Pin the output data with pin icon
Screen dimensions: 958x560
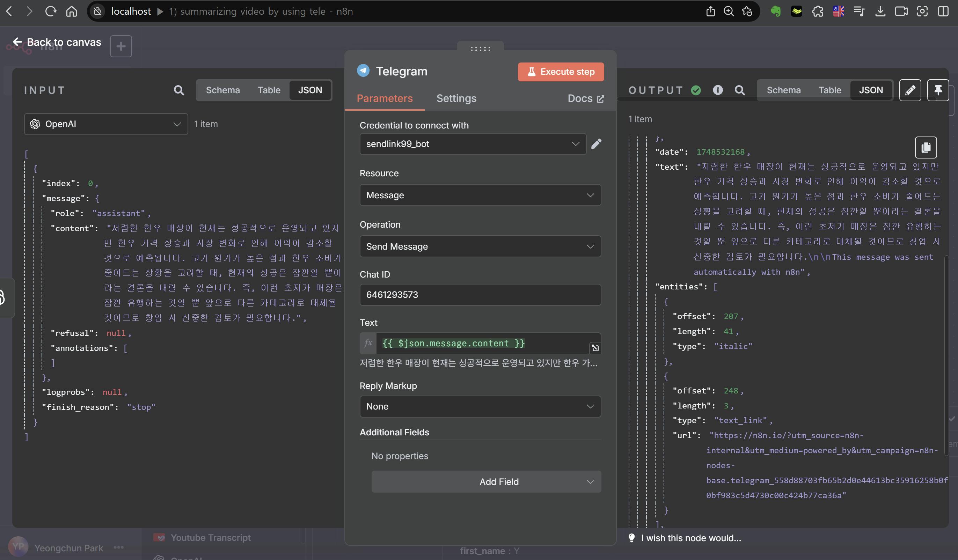pos(937,90)
